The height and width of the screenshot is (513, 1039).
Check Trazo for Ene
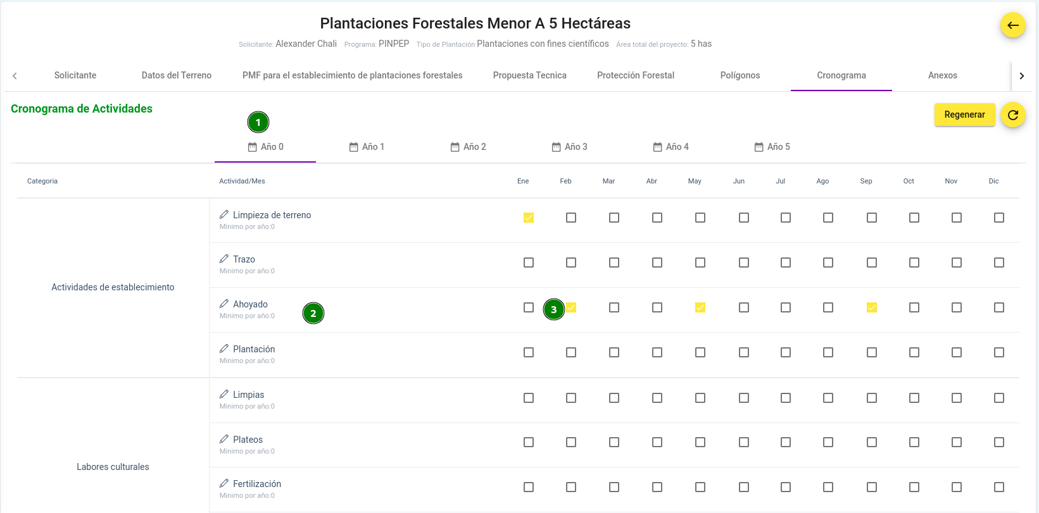tap(529, 263)
